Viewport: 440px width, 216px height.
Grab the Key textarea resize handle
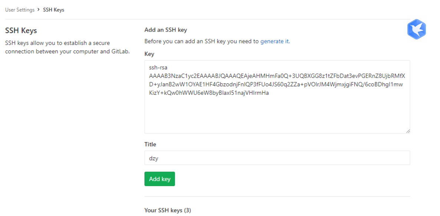407,131
